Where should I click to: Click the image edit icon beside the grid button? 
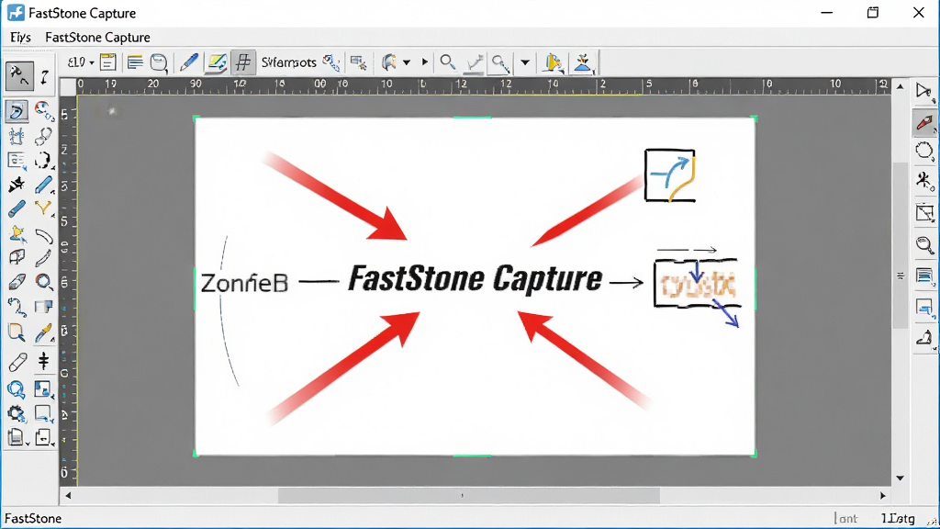tap(217, 62)
